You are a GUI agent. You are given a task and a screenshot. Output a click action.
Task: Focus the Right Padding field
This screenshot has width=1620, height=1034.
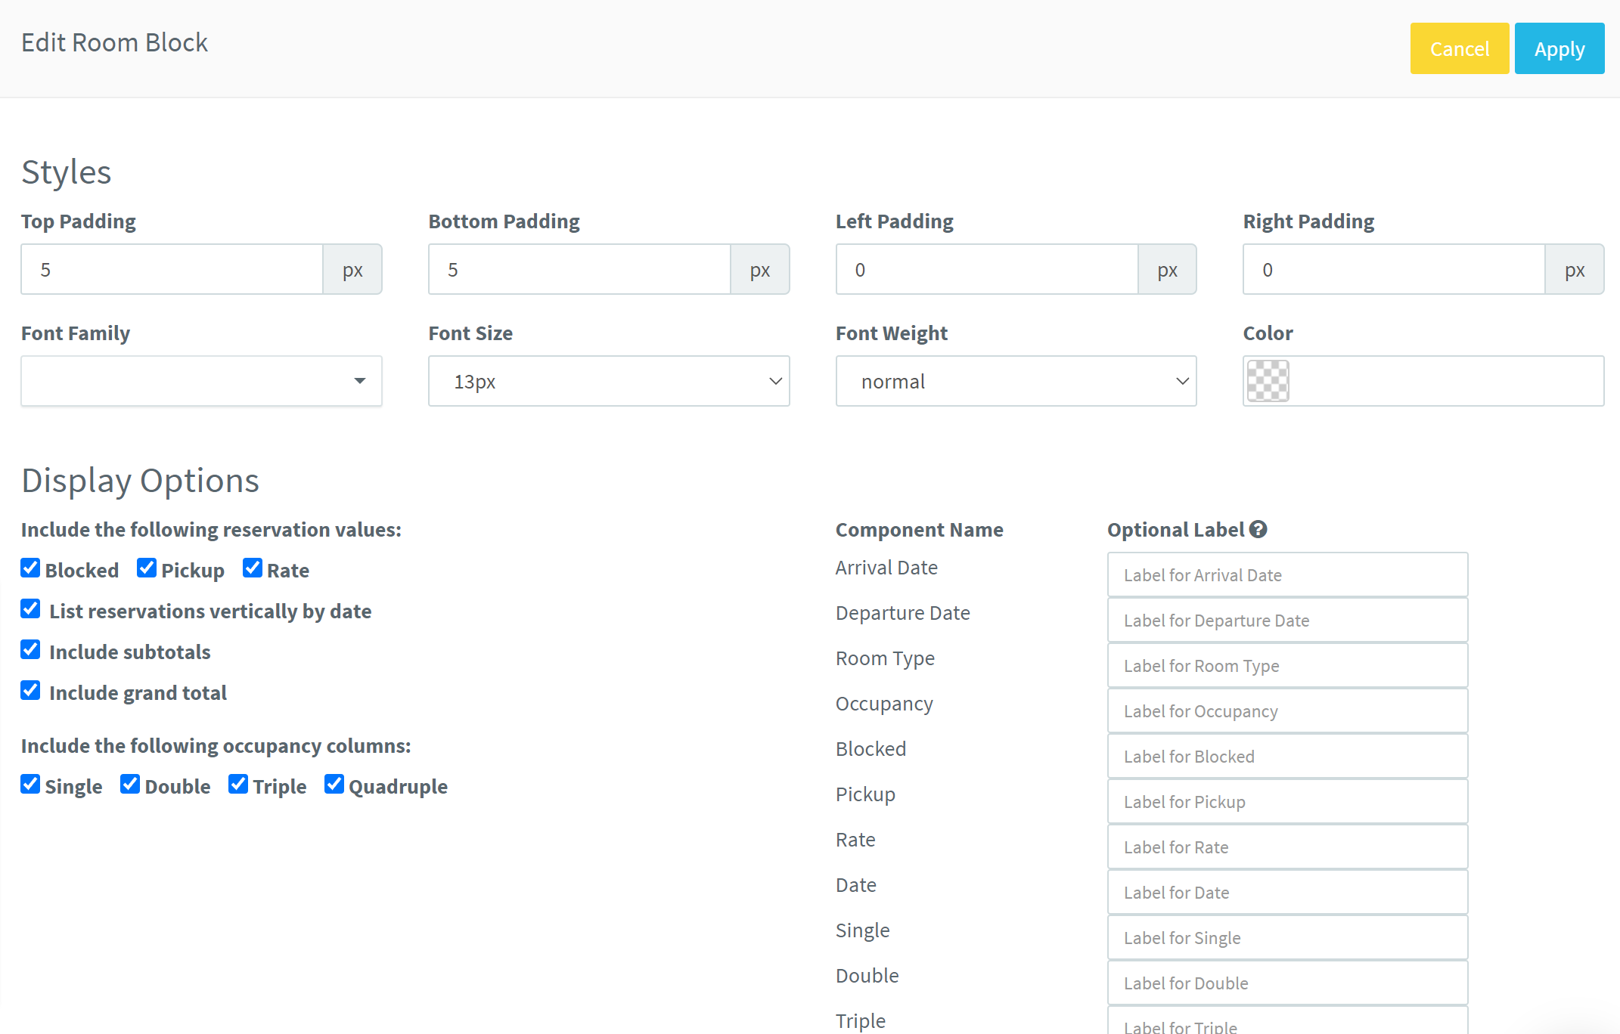point(1394,269)
